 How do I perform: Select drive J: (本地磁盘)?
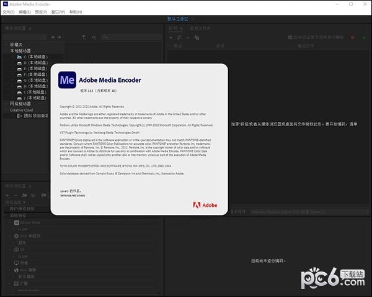(35, 98)
